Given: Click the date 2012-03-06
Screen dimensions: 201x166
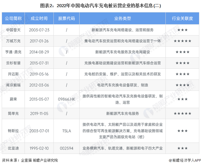Looking at the screenshot, I should point(39,85).
